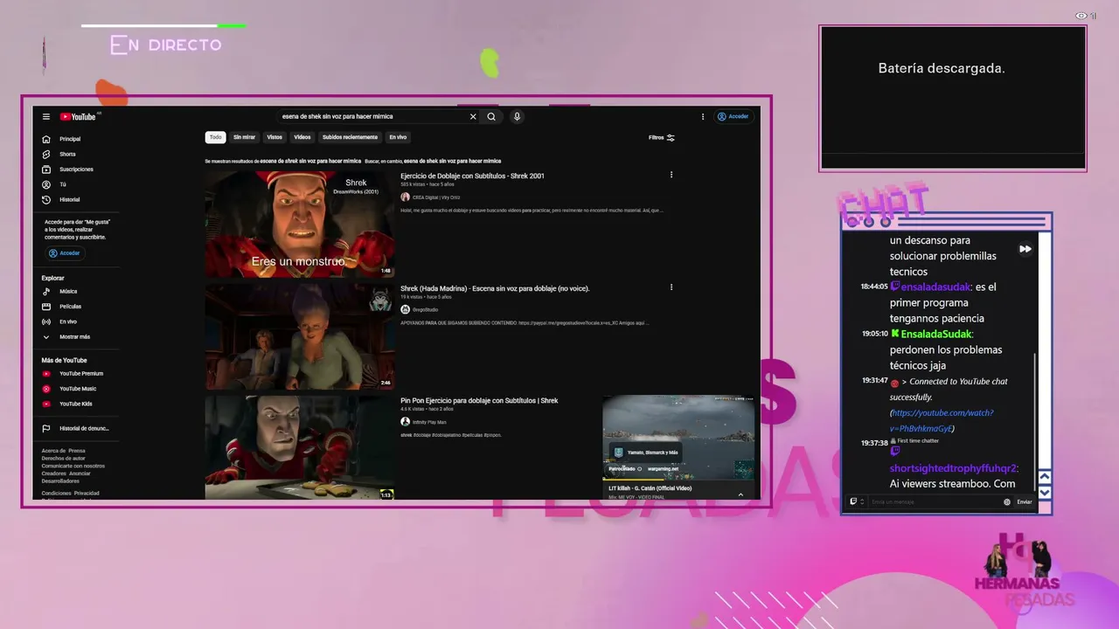This screenshot has height=629, width=1119.
Task: Select the Todo filter chip
Action: tap(215, 137)
